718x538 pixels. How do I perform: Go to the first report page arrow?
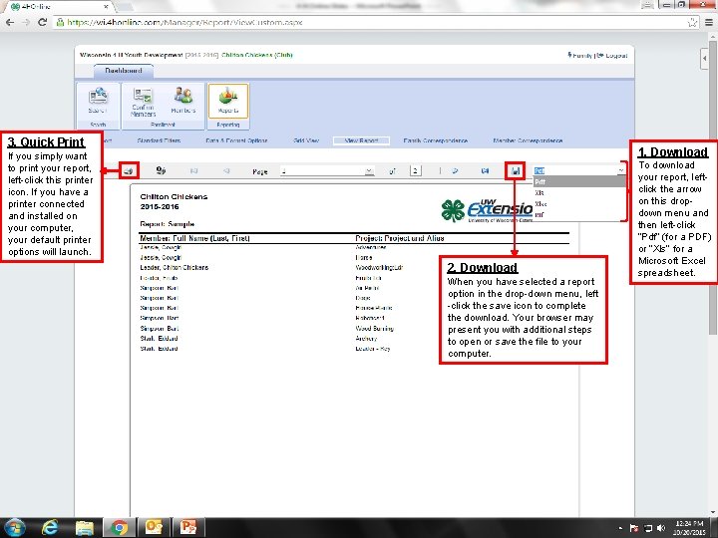pos(193,171)
